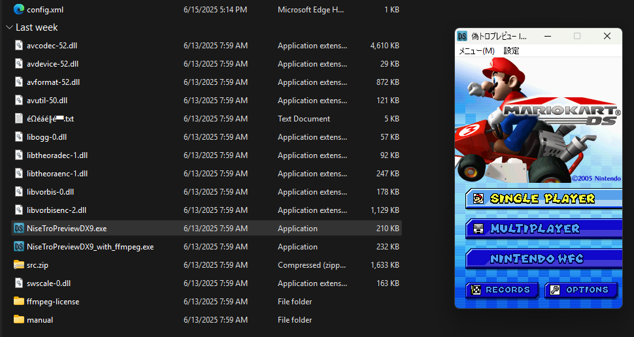
Task: Select SINGLE PLAYER in Mario Kart DS
Action: 544,199
